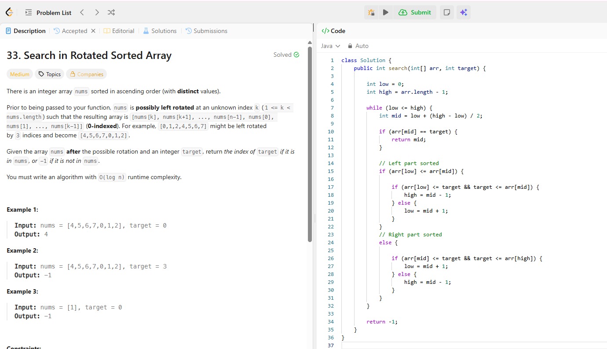Toggle the Auto lock setting

click(x=358, y=46)
